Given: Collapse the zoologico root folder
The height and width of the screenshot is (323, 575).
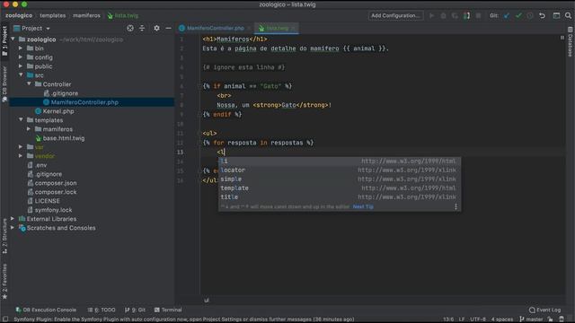Looking at the screenshot, I should coord(13,39).
